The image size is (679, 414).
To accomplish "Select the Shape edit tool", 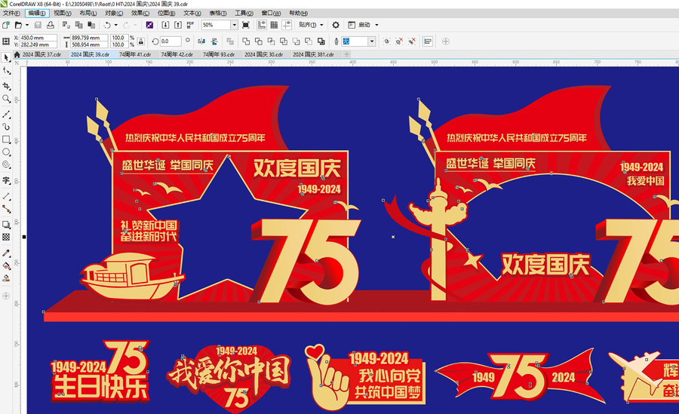I will (x=6, y=71).
